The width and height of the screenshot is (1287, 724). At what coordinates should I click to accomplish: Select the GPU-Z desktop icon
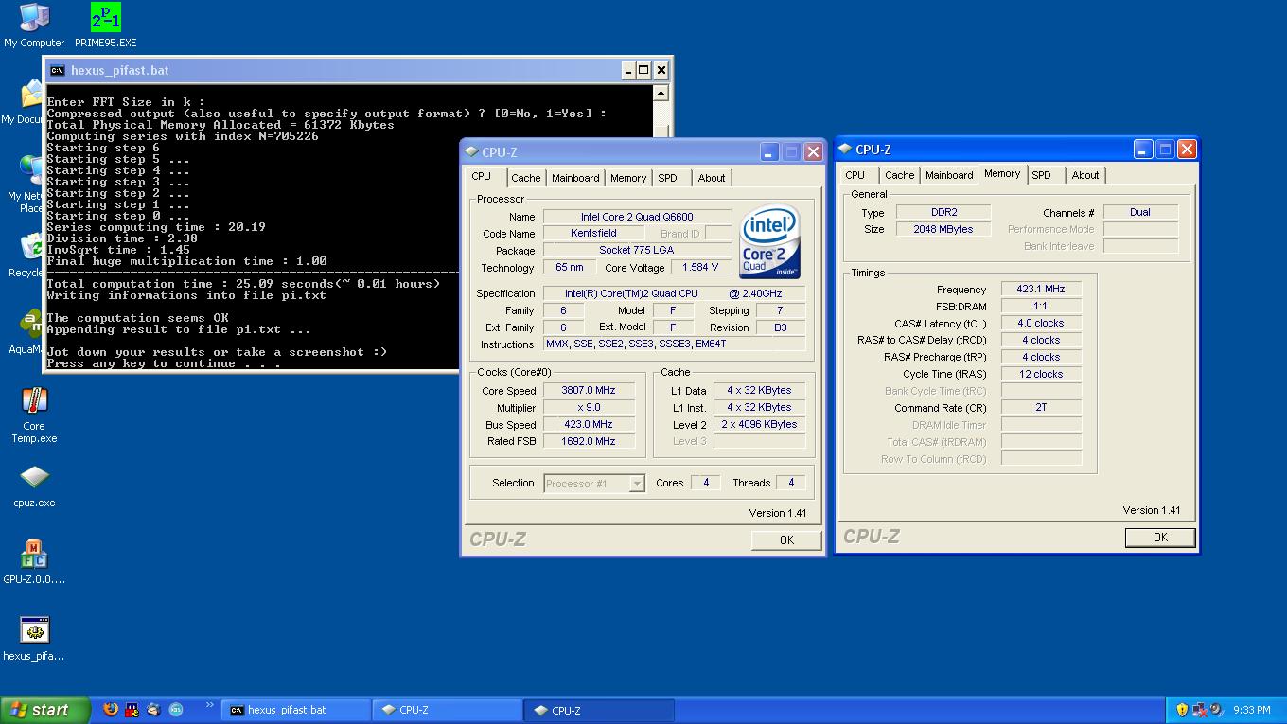tap(34, 555)
